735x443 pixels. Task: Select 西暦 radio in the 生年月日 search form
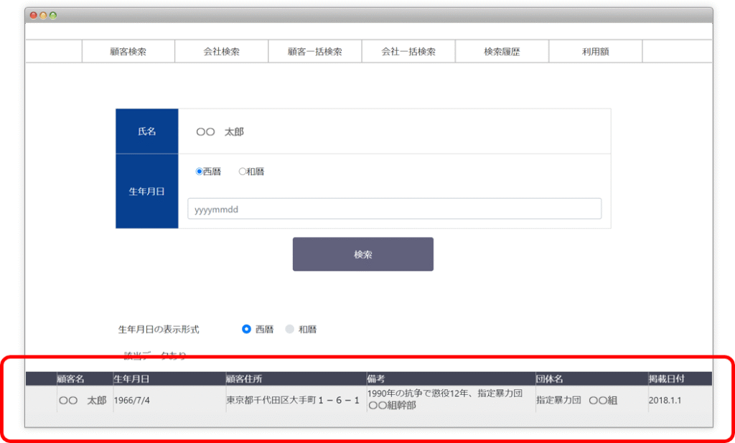point(200,172)
